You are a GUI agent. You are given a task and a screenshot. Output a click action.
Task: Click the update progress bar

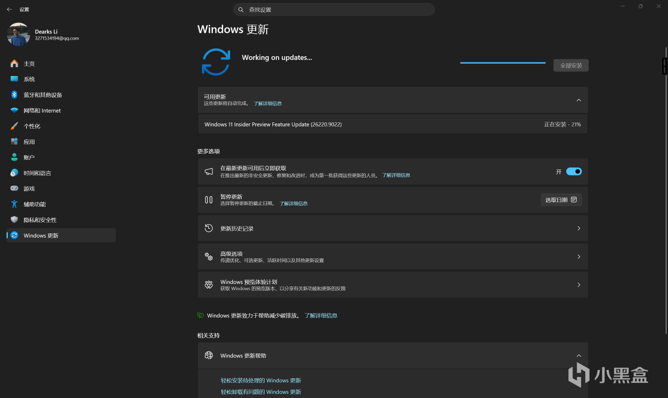(503, 63)
